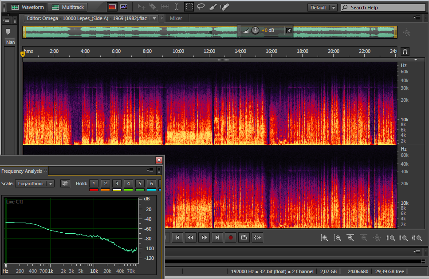The width and height of the screenshot is (429, 279).
Task: Click the Rewind button
Action: click(191, 238)
